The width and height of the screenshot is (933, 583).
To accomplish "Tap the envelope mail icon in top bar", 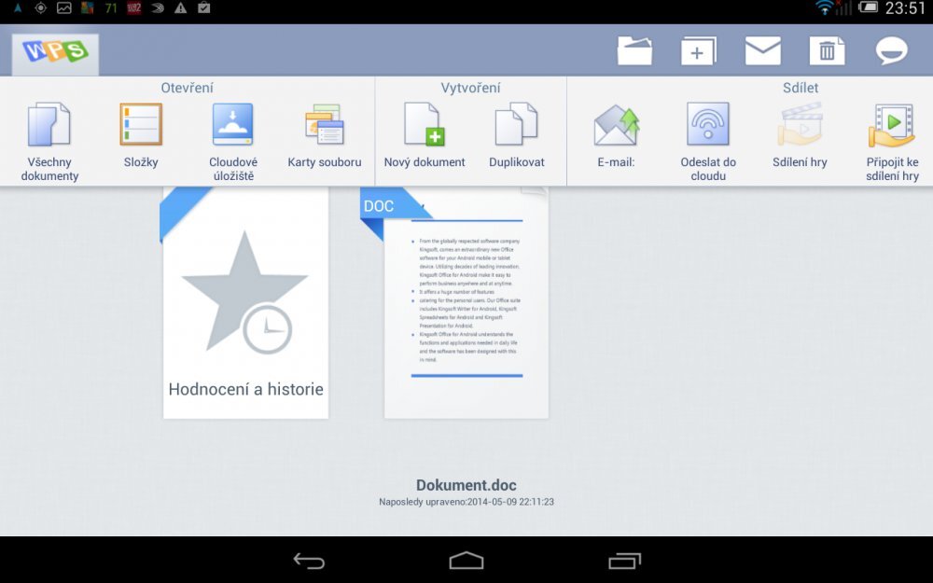I will [x=762, y=51].
